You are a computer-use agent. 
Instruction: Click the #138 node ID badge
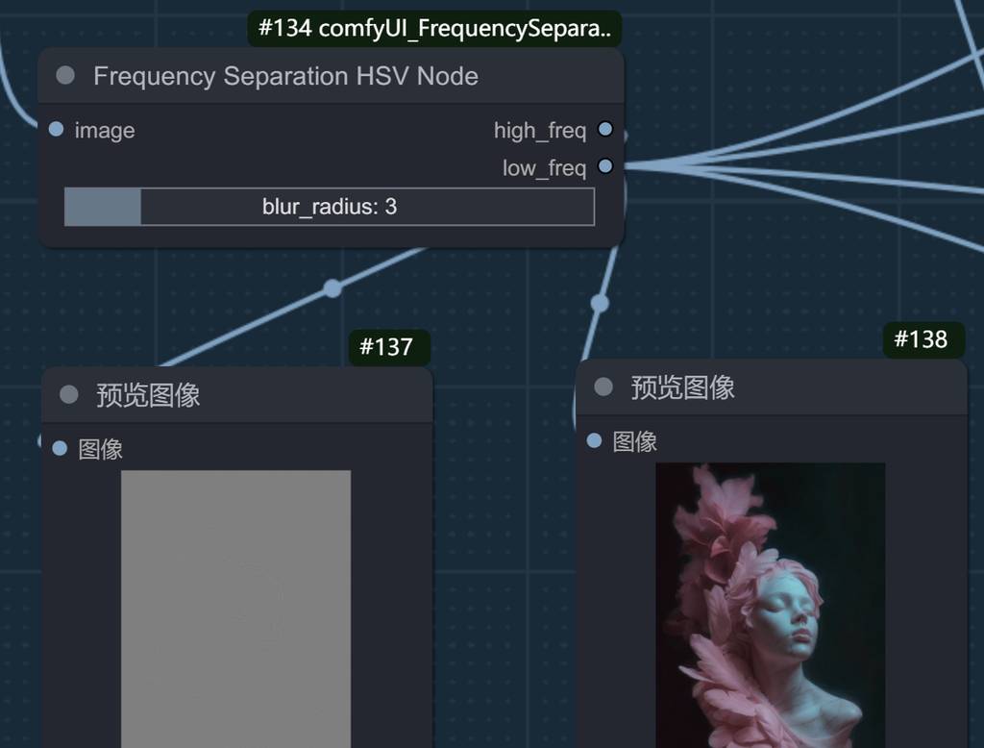(x=921, y=339)
